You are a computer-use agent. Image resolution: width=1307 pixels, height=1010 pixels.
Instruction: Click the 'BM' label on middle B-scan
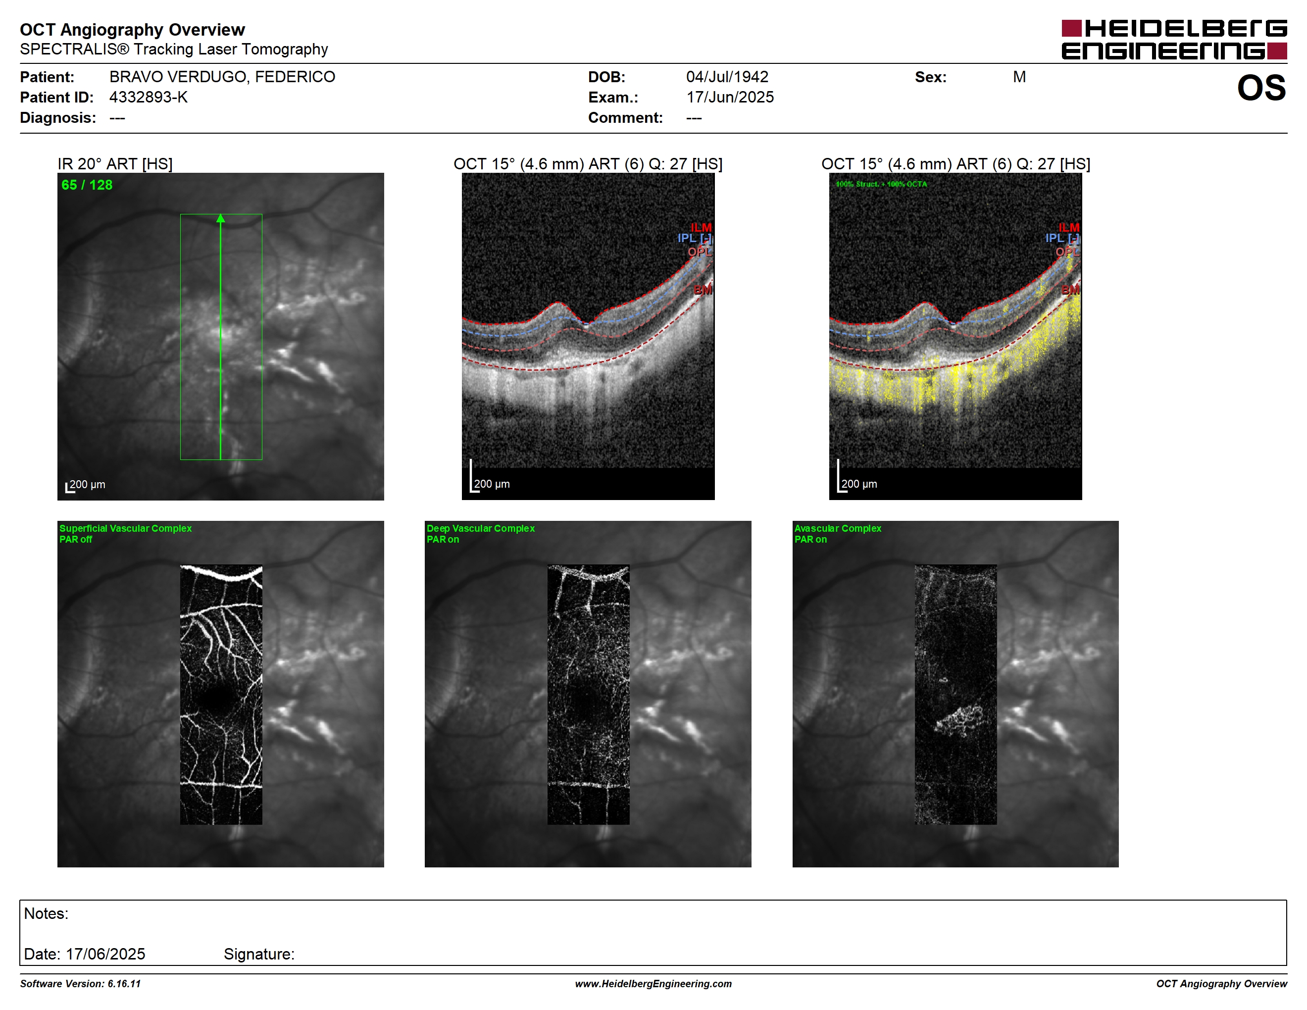[703, 290]
